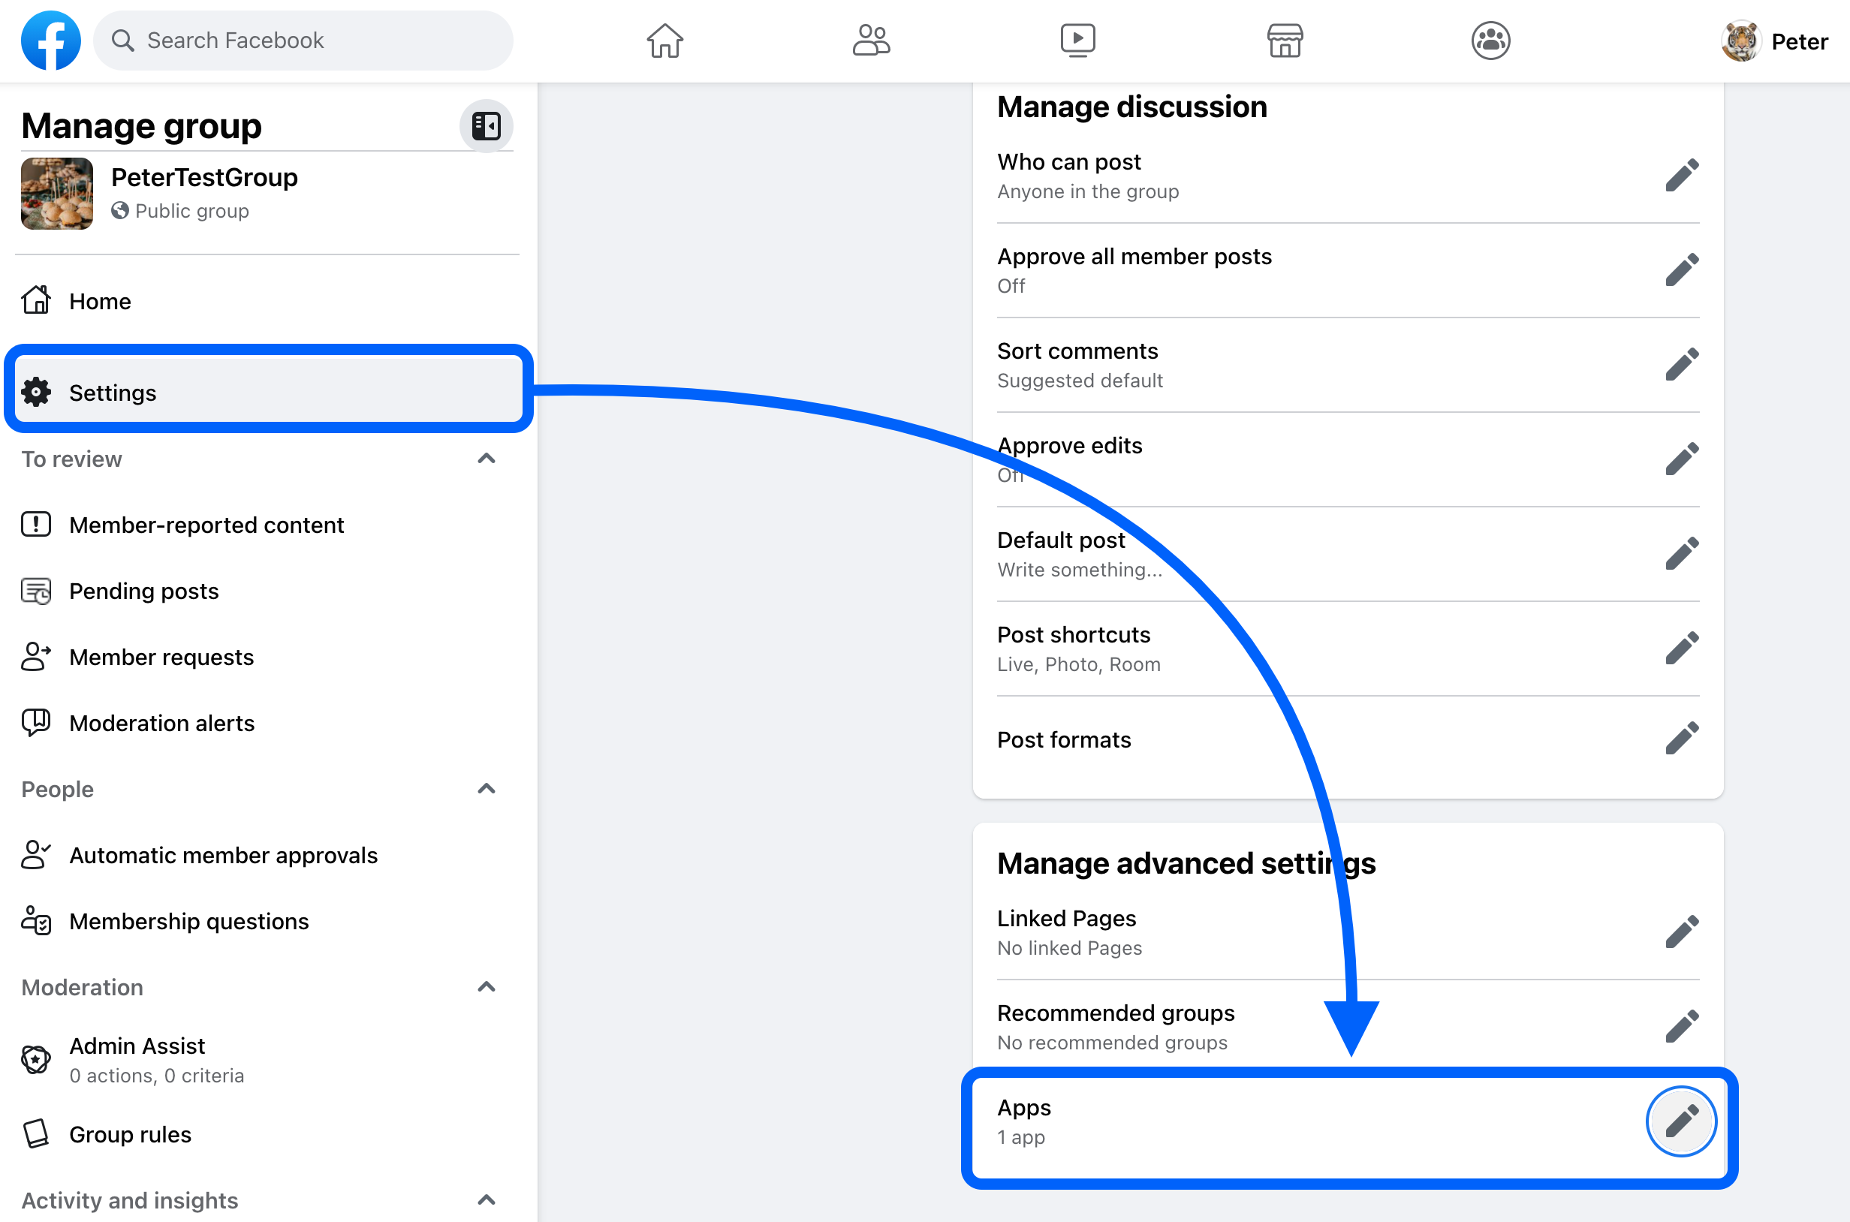Edit the Post formats setting
The image size is (1850, 1222).
[x=1682, y=738]
